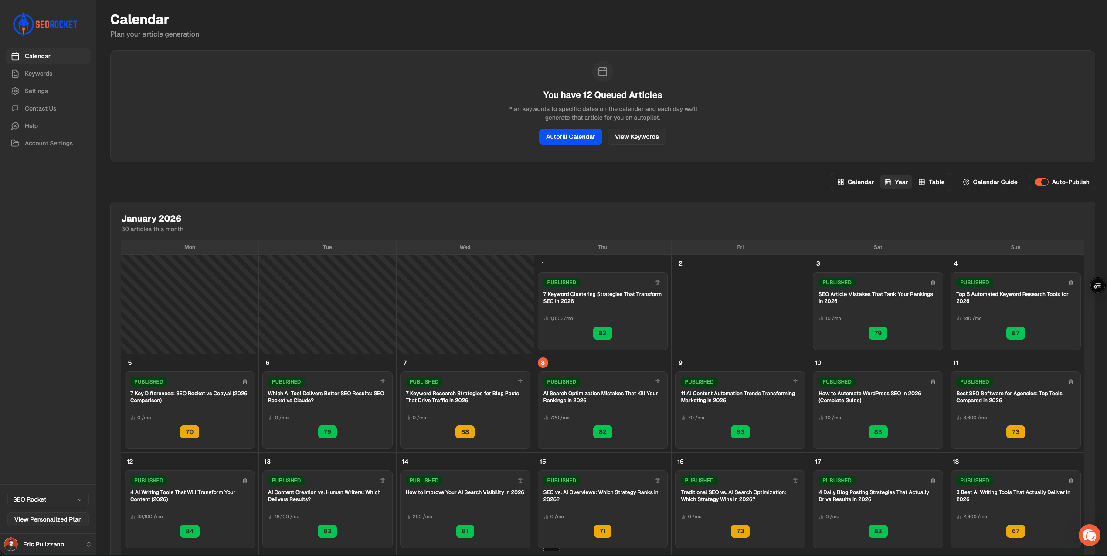This screenshot has height=556, width=1107.
Task: Open Keywords page from sidebar
Action: pos(38,74)
